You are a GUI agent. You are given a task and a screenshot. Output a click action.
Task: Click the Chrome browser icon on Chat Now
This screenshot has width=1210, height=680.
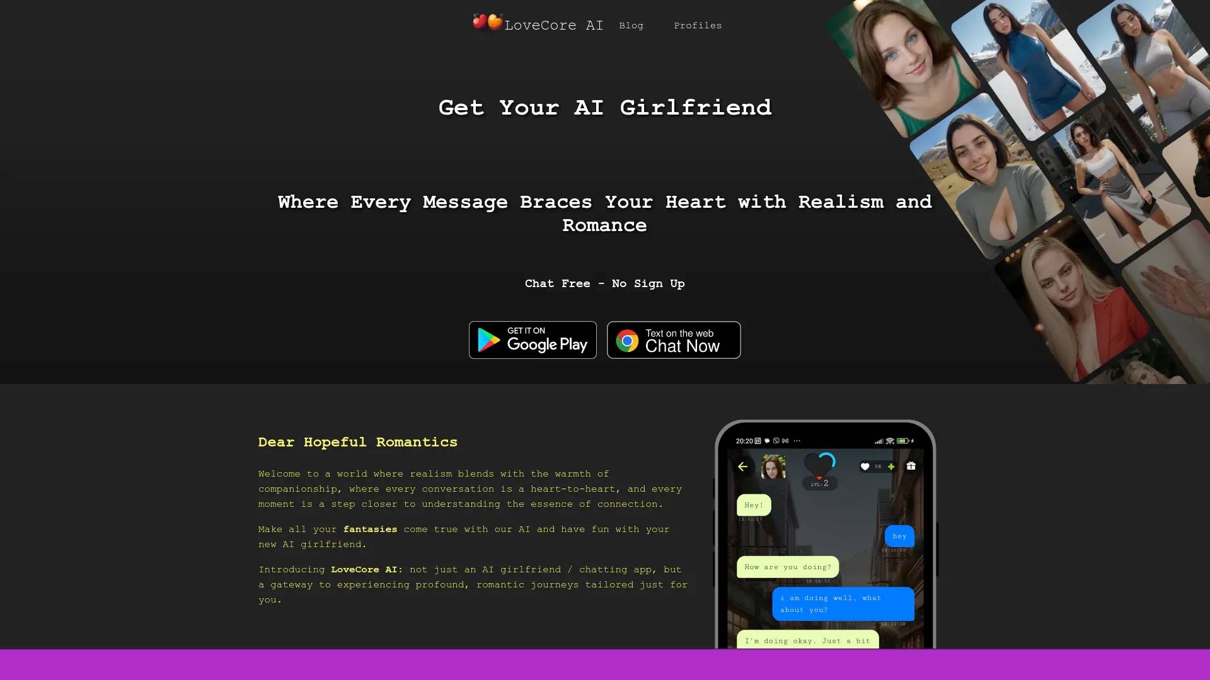(628, 339)
